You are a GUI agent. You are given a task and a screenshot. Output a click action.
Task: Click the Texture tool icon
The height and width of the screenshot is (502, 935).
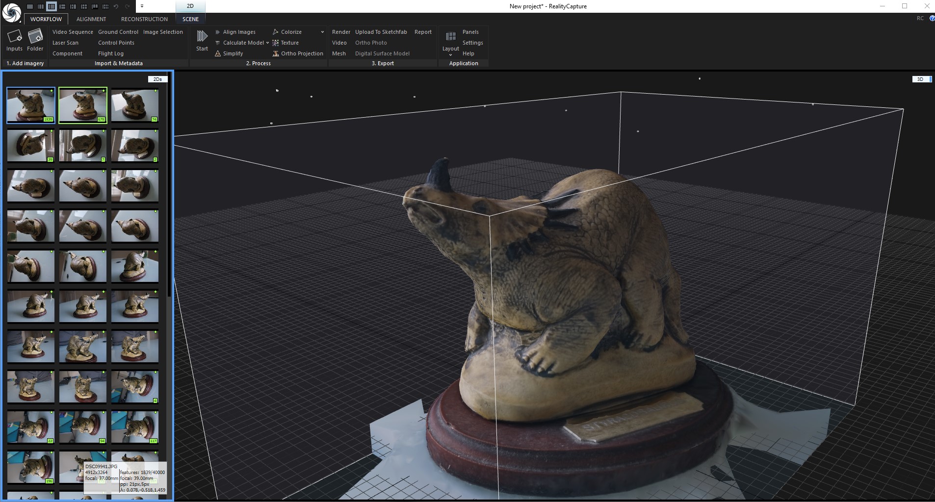tap(276, 43)
